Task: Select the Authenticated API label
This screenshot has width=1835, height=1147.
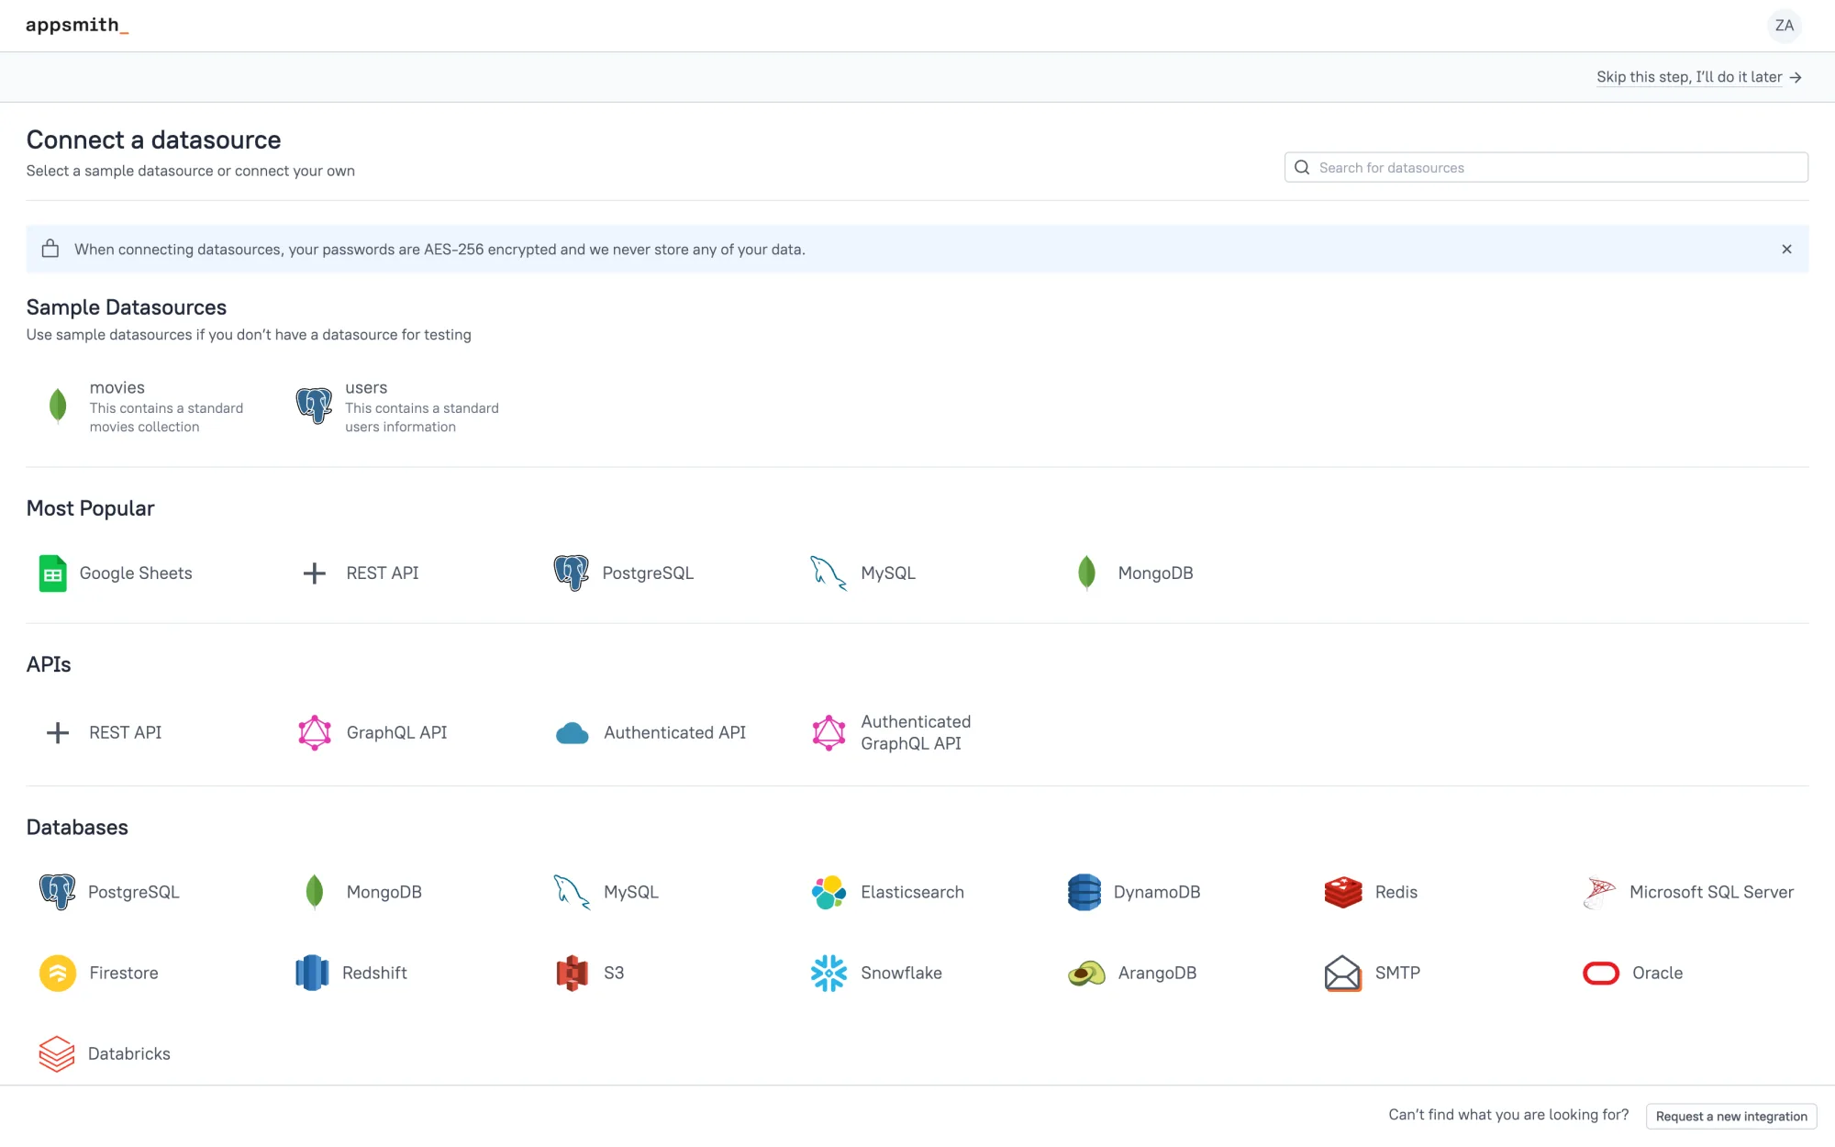Action: 675,732
